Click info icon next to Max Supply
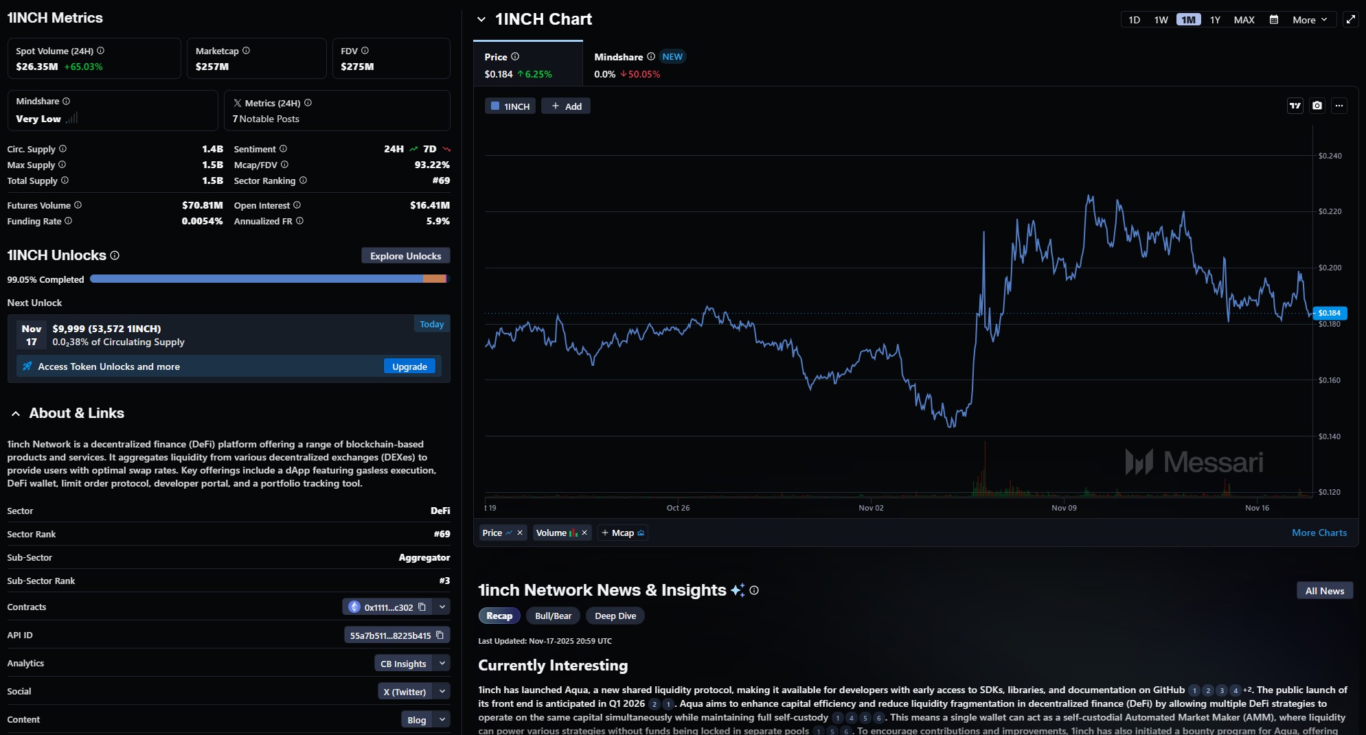Viewport: 1366px width, 735px height. tap(62, 165)
